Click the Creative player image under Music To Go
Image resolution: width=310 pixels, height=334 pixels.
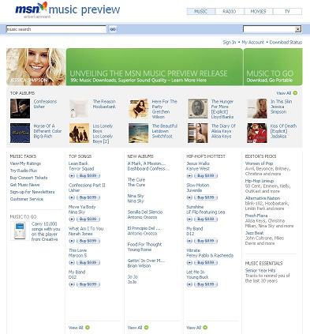tap(20, 231)
